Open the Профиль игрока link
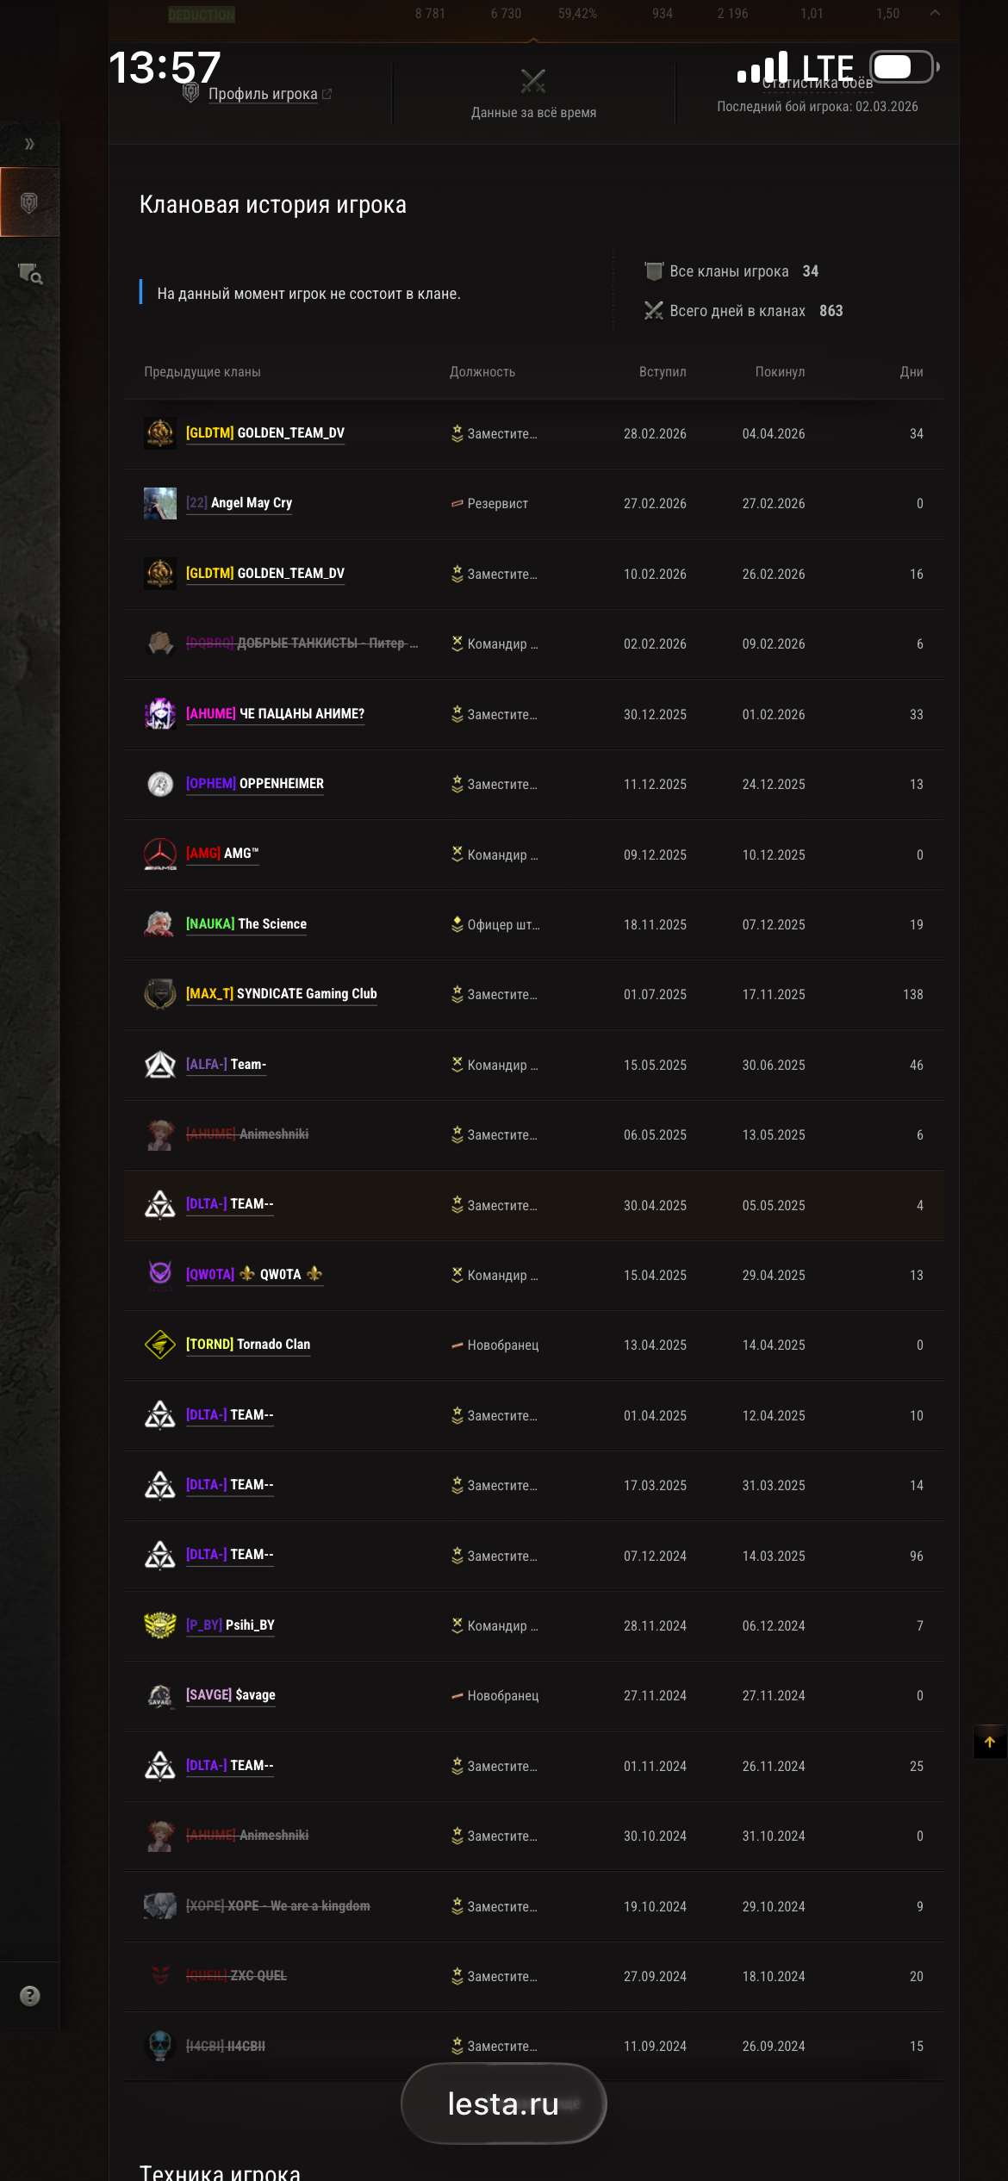The height and width of the screenshot is (2181, 1008). click(x=263, y=94)
